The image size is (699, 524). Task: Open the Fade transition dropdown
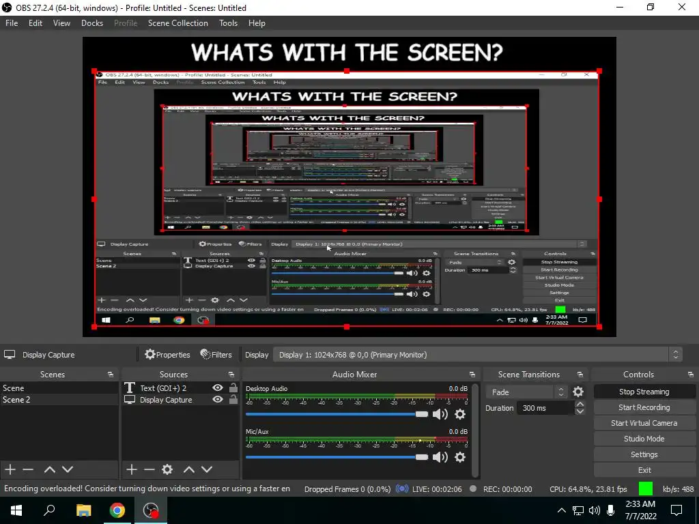click(526, 392)
